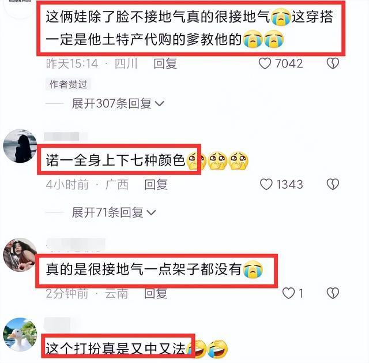Image resolution: width=369 pixels, height=363 pixels.
Task: Open avatar of the Yunnan commenter
Action: (x=20, y=255)
